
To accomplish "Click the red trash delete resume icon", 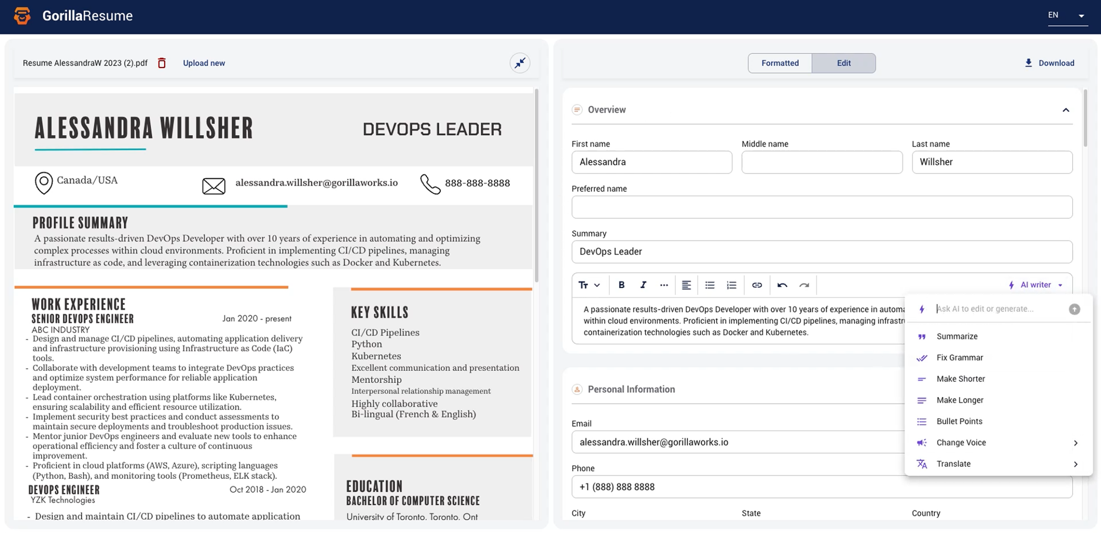I will tap(162, 63).
